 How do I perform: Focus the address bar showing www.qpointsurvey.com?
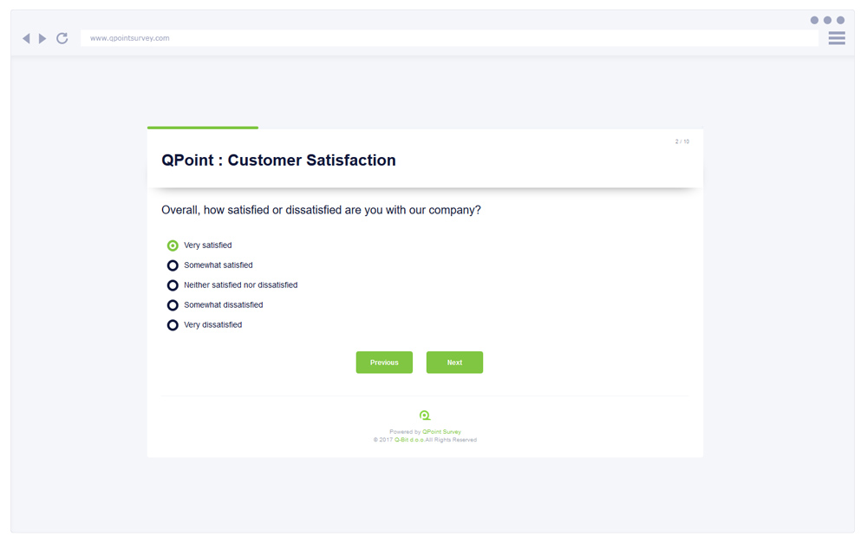pyautogui.click(x=449, y=38)
